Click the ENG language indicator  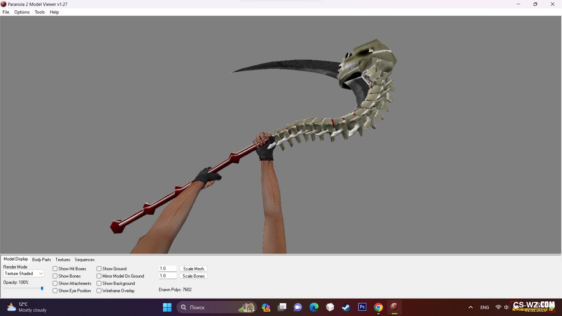coord(485,307)
